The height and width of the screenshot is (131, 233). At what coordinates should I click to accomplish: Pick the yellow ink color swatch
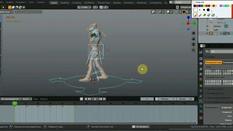coord(212,6)
